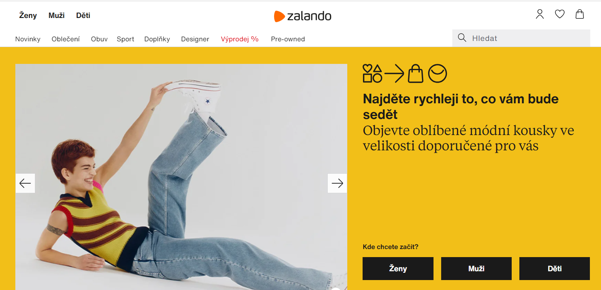
Task: Open the Výprodej % sale menu
Action: [240, 39]
